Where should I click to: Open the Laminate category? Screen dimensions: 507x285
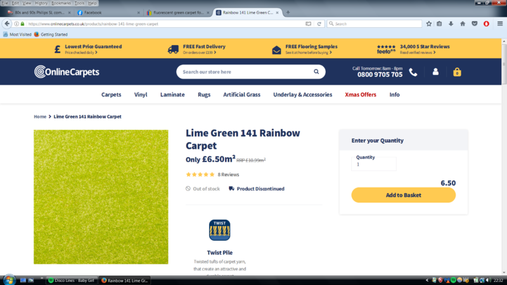(x=172, y=94)
